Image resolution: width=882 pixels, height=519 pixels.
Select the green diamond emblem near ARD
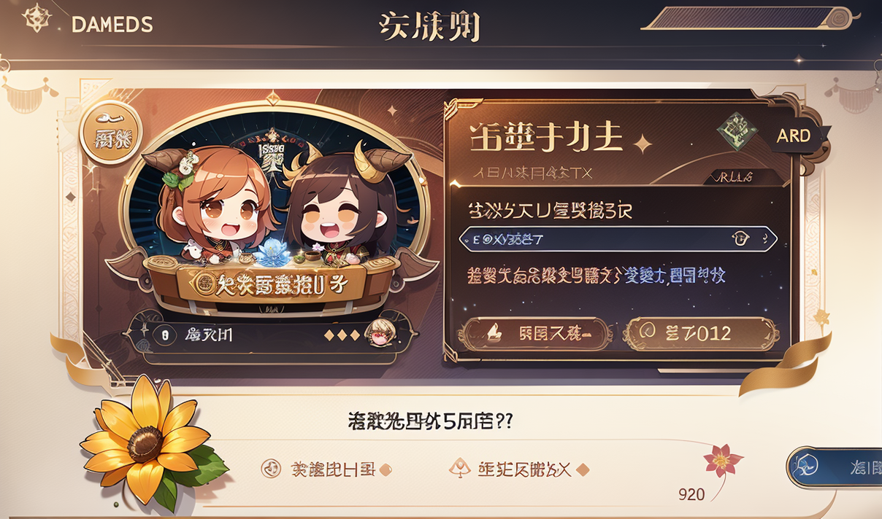point(737,132)
